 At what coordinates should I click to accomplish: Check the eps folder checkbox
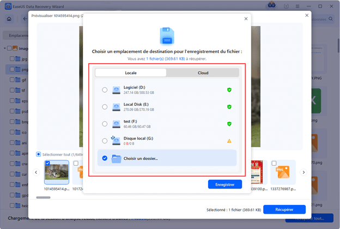(x=12, y=100)
